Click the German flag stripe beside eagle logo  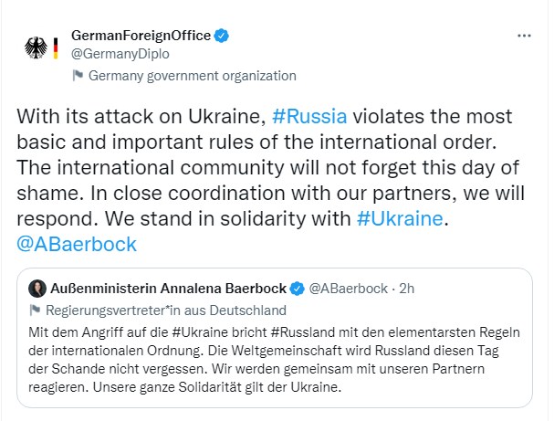tap(55, 48)
